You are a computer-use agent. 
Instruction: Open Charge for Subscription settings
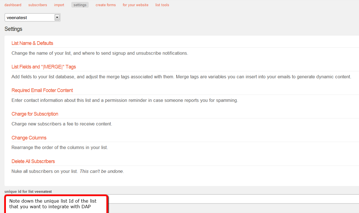pyautogui.click(x=35, y=114)
